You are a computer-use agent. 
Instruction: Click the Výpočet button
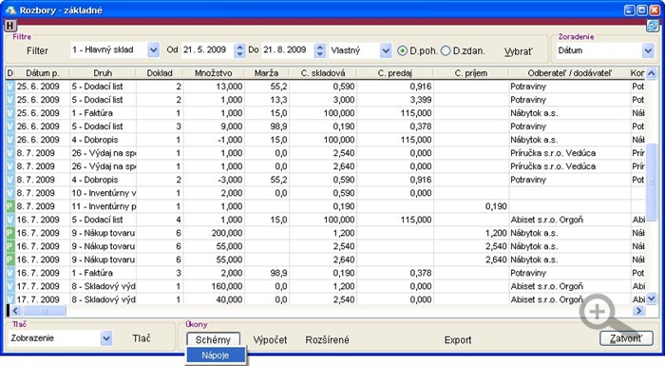coord(270,339)
